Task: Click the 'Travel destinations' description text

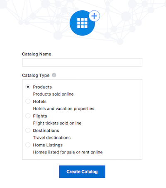Action: tap(52, 138)
